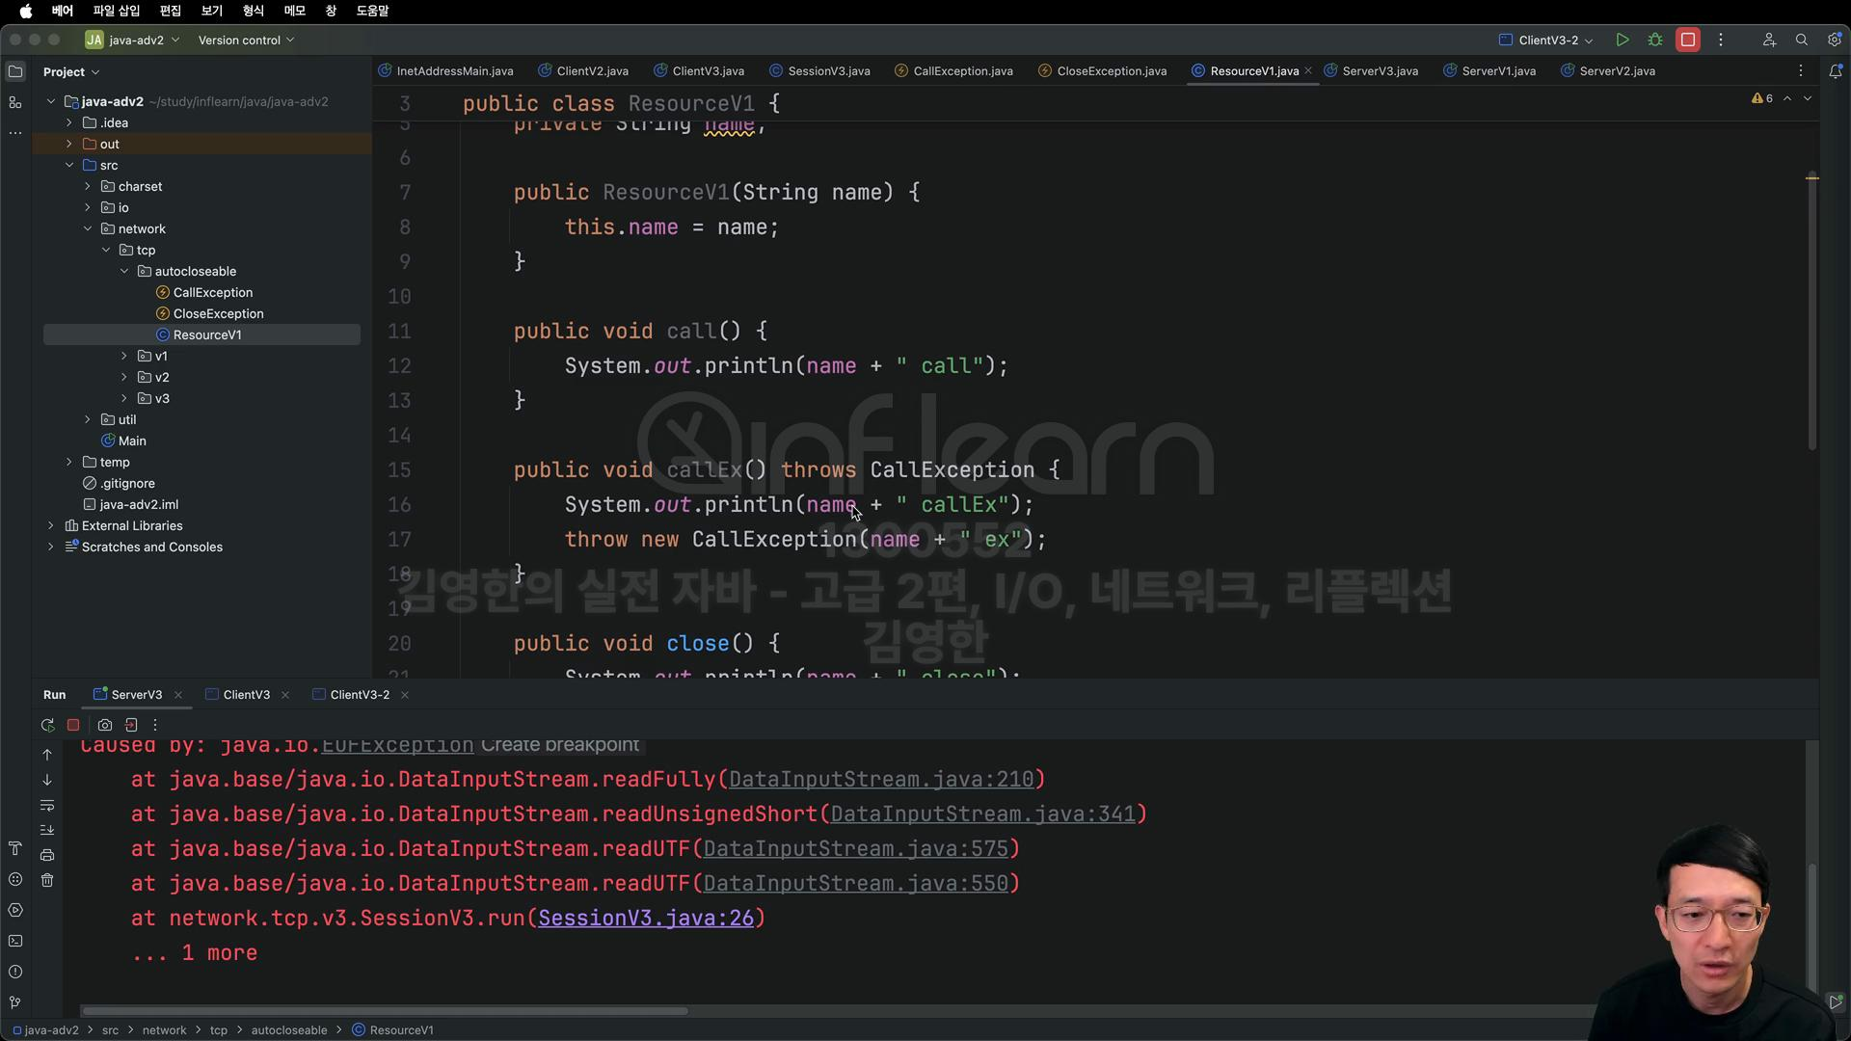The image size is (1851, 1041).
Task: Open the more actions menu in top toolbar
Action: tap(1721, 40)
